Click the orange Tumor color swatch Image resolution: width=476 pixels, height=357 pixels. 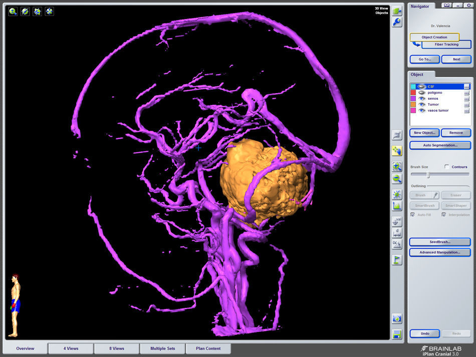click(x=413, y=105)
